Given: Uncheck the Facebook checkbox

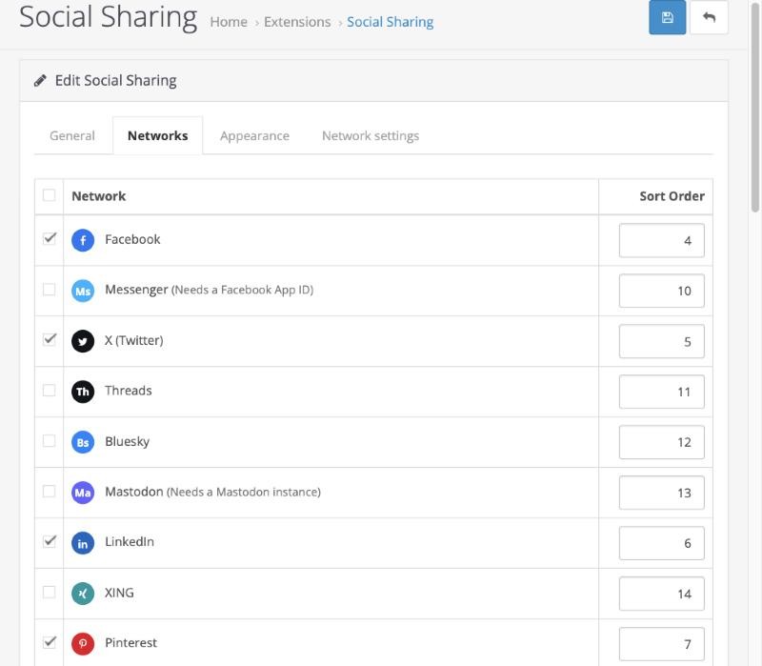Looking at the screenshot, I should (50, 238).
